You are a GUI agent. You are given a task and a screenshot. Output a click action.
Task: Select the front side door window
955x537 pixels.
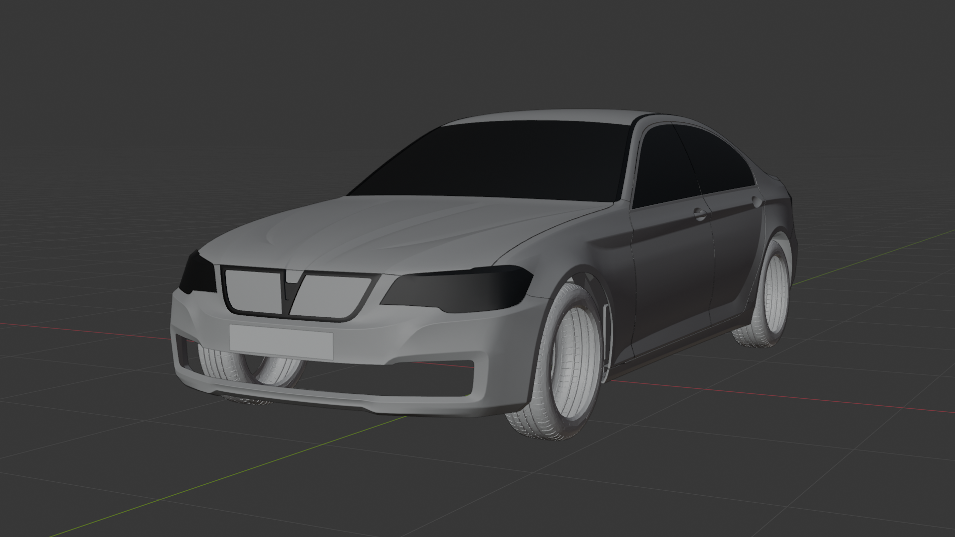664,164
